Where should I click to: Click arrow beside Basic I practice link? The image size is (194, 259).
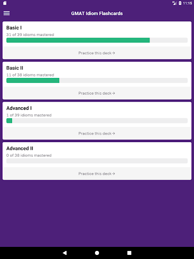[x=114, y=53]
